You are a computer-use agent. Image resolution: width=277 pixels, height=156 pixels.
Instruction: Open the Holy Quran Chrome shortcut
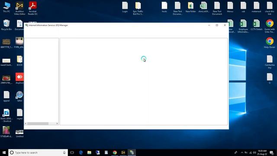270,43
